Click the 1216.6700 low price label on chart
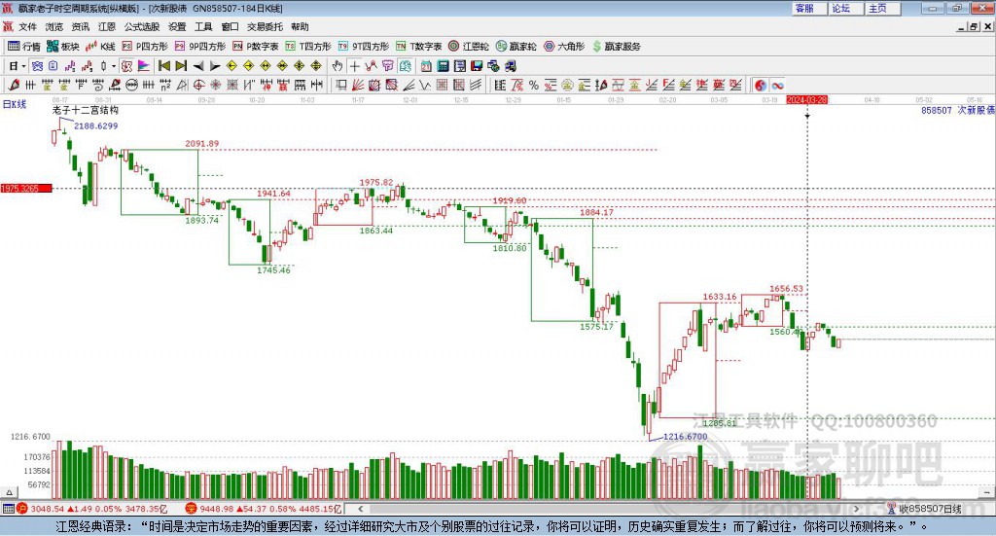 [685, 437]
